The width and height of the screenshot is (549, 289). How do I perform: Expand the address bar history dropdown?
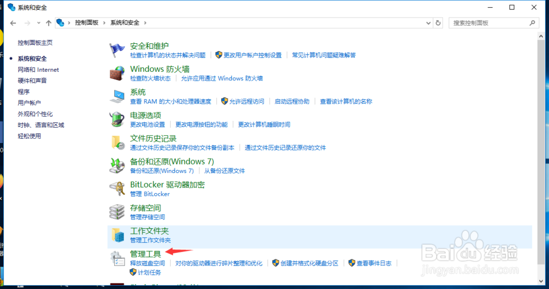[x=428, y=23]
